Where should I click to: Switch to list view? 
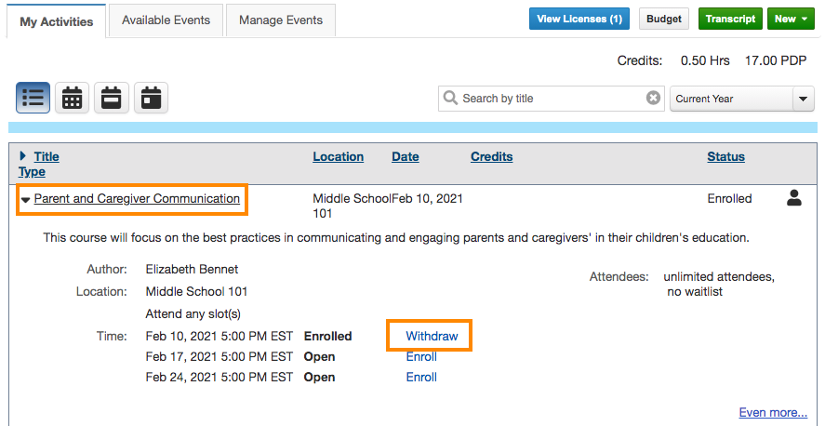[x=33, y=98]
